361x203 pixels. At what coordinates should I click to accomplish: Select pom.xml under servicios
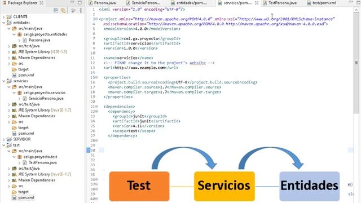pyautogui.click(x=26, y=133)
